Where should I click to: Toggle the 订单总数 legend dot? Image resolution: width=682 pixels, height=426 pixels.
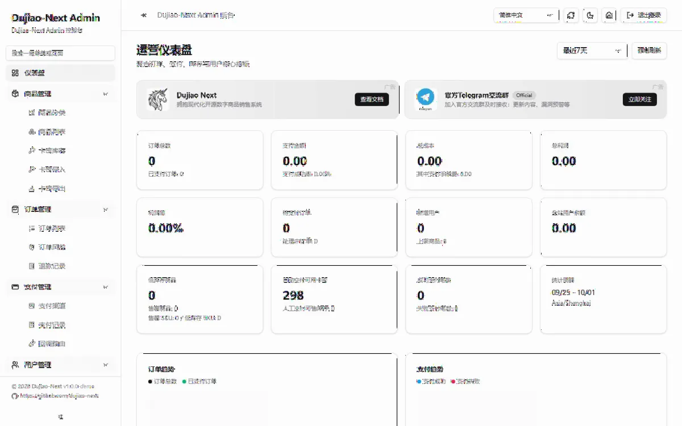150,381
